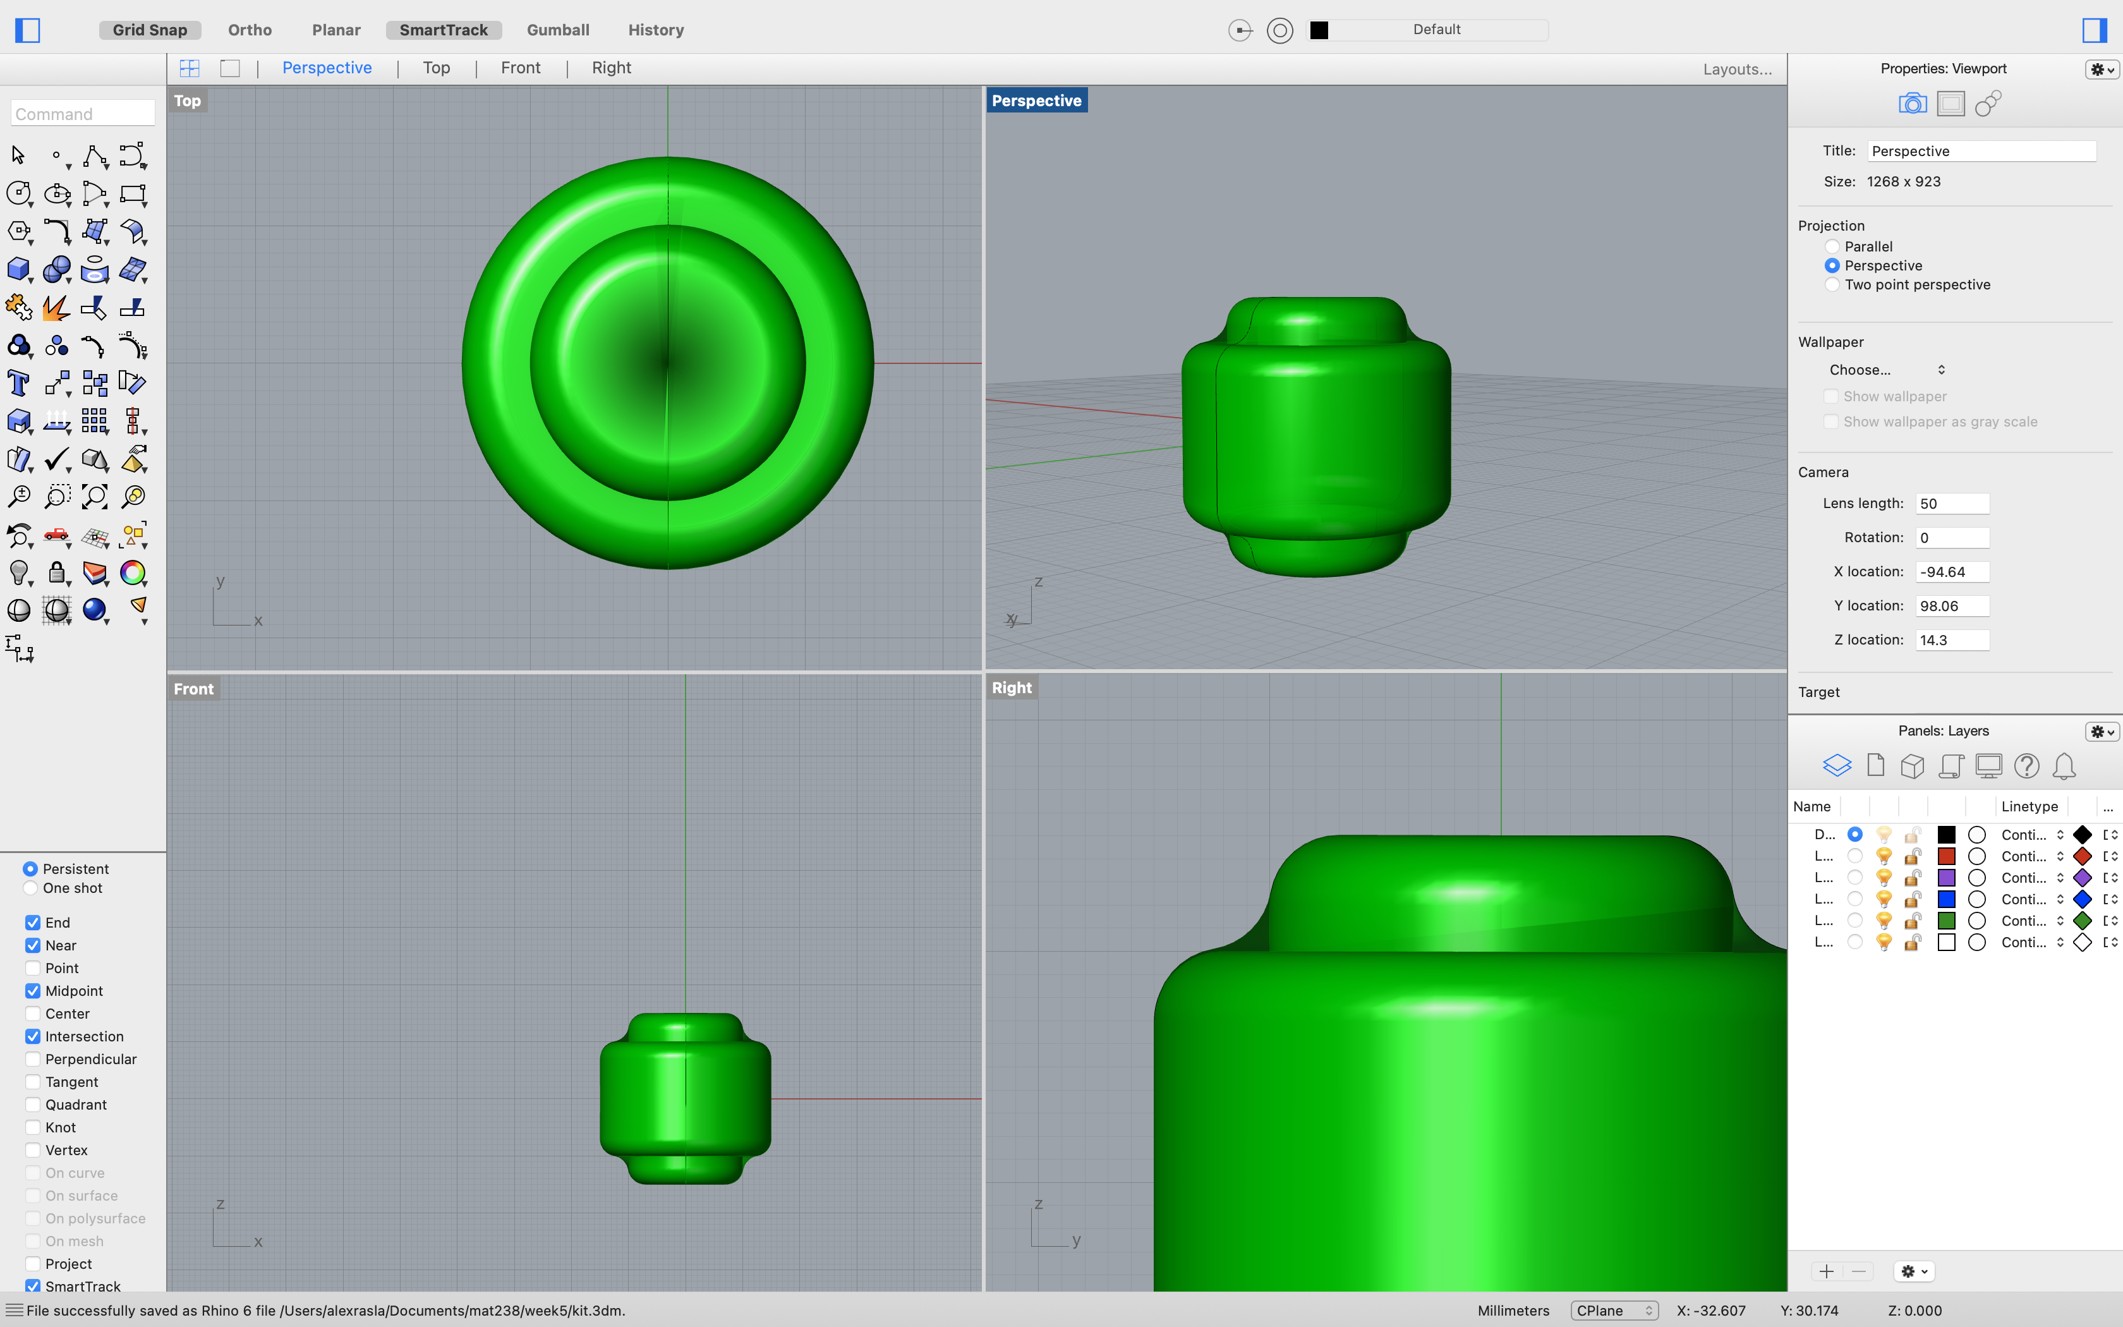The height and width of the screenshot is (1327, 2123).
Task: Click the red layer color swatch
Action: 1946,856
